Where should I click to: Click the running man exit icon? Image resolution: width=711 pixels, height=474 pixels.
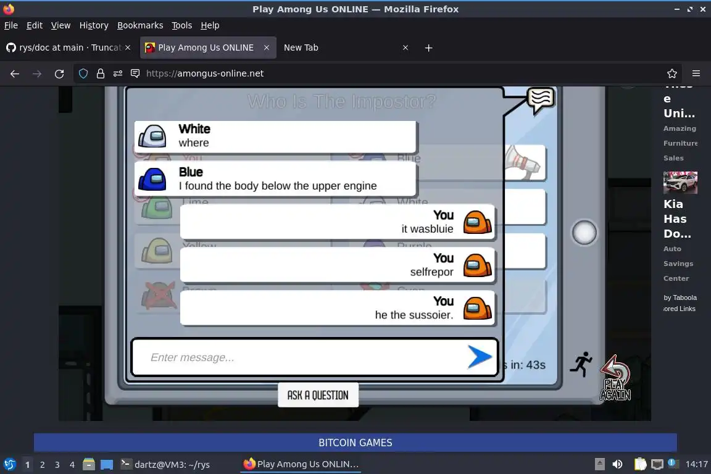coord(581,364)
